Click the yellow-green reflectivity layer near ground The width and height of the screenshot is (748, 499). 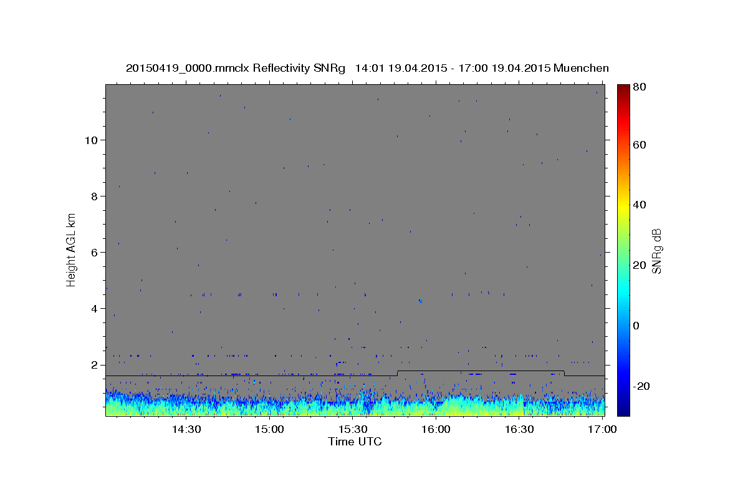355,410
